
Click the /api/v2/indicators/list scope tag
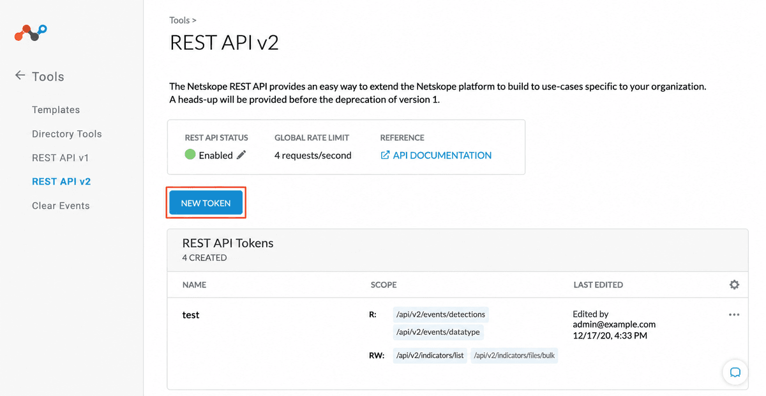click(x=430, y=356)
